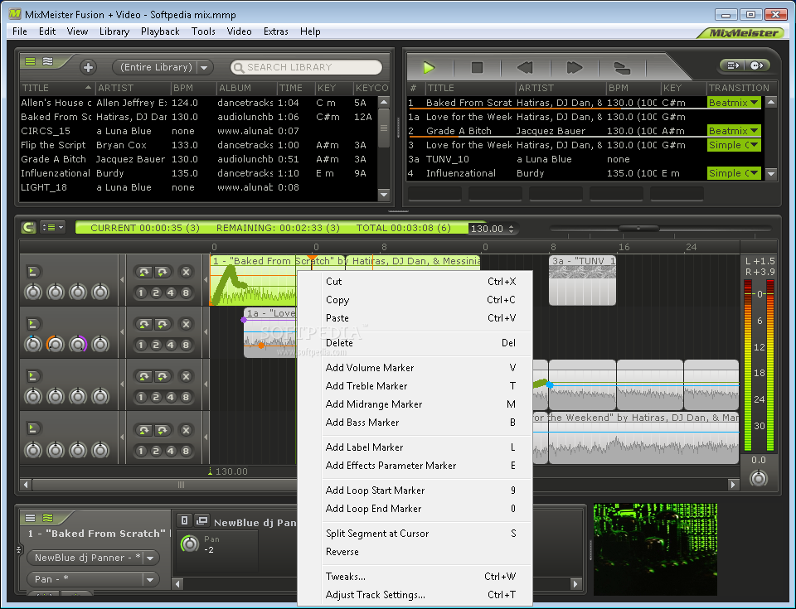Screen dimensions: 796x609
Task: Select the 3a TUNV clip on timeline
Action: (x=582, y=280)
